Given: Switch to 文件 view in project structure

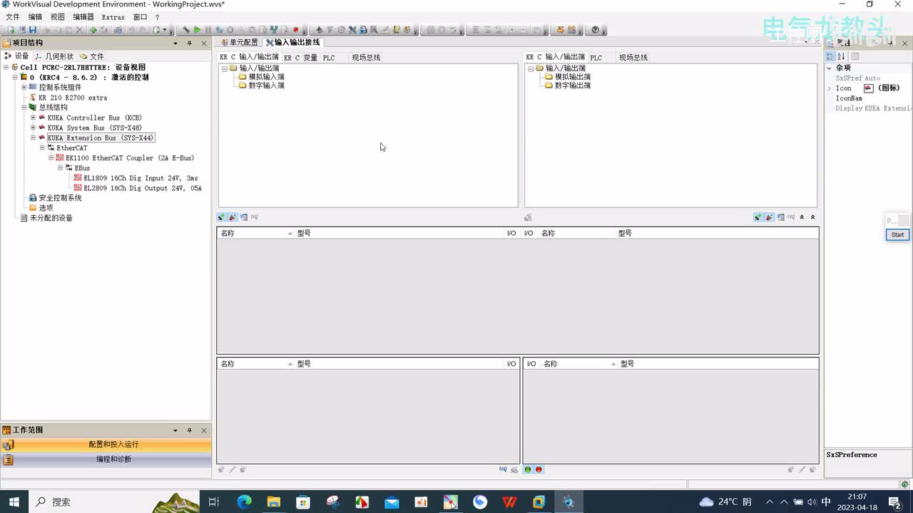Looking at the screenshot, I should click(x=91, y=56).
